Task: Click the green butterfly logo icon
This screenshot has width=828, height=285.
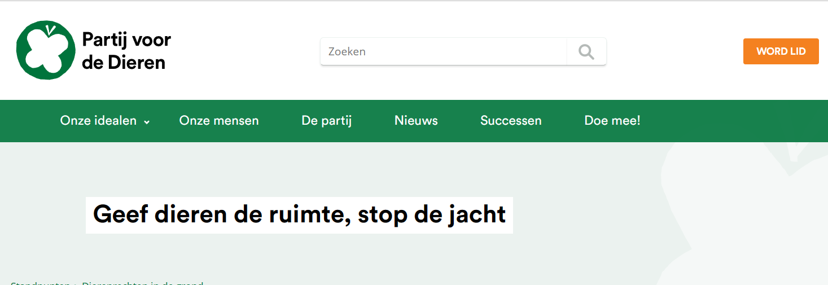Action: [46, 50]
